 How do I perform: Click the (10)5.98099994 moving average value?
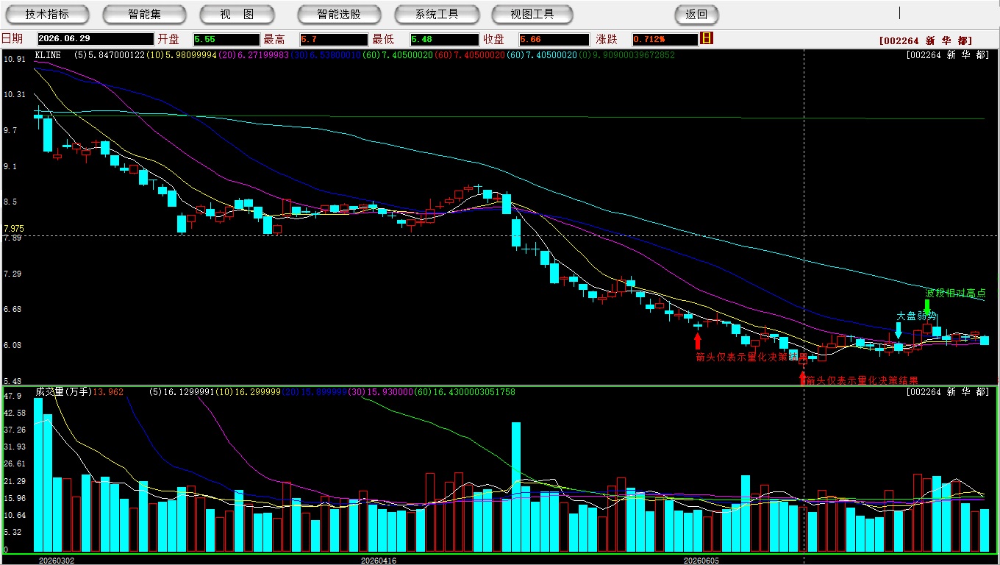pos(181,55)
